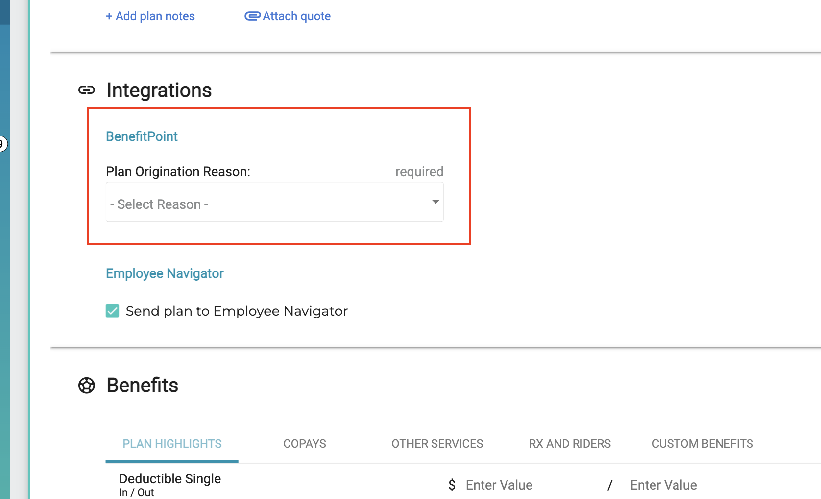The height and width of the screenshot is (499, 821).
Task: Focus the second Deductible Single value field
Action: click(686, 485)
